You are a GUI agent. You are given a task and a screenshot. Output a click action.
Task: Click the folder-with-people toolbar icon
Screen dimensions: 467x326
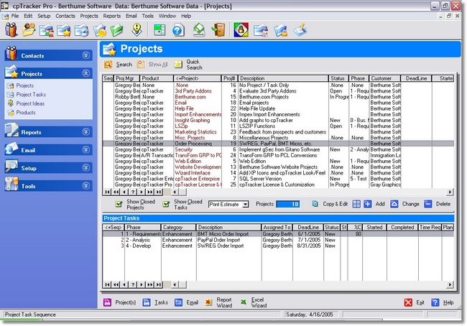click(29, 29)
